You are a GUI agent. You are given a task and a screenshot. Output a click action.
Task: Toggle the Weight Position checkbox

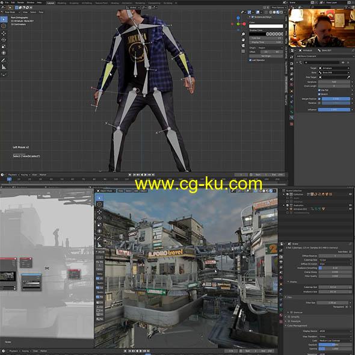point(319,99)
